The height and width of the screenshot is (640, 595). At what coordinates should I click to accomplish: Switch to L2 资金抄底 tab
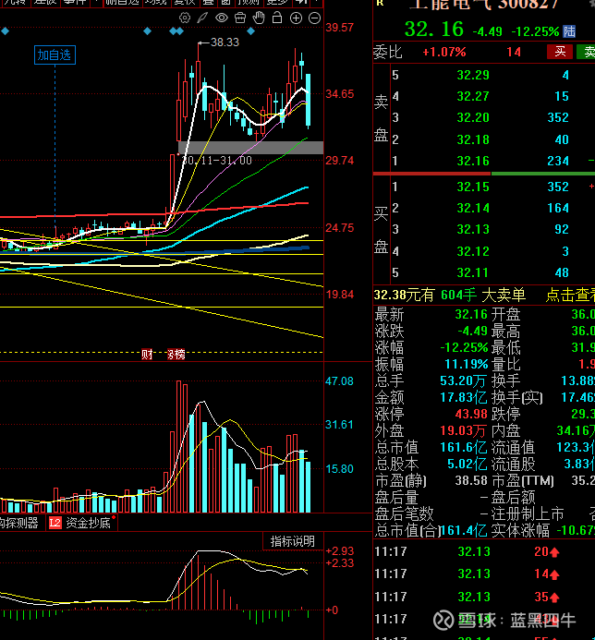[81, 523]
